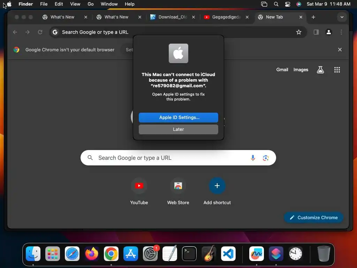This screenshot has height=268, width=357.
Task: Launch Terminal from the Dock
Action: 189,254
